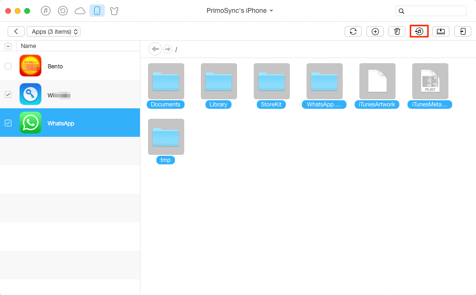
Task: Open the Library folder
Action: pyautogui.click(x=219, y=81)
